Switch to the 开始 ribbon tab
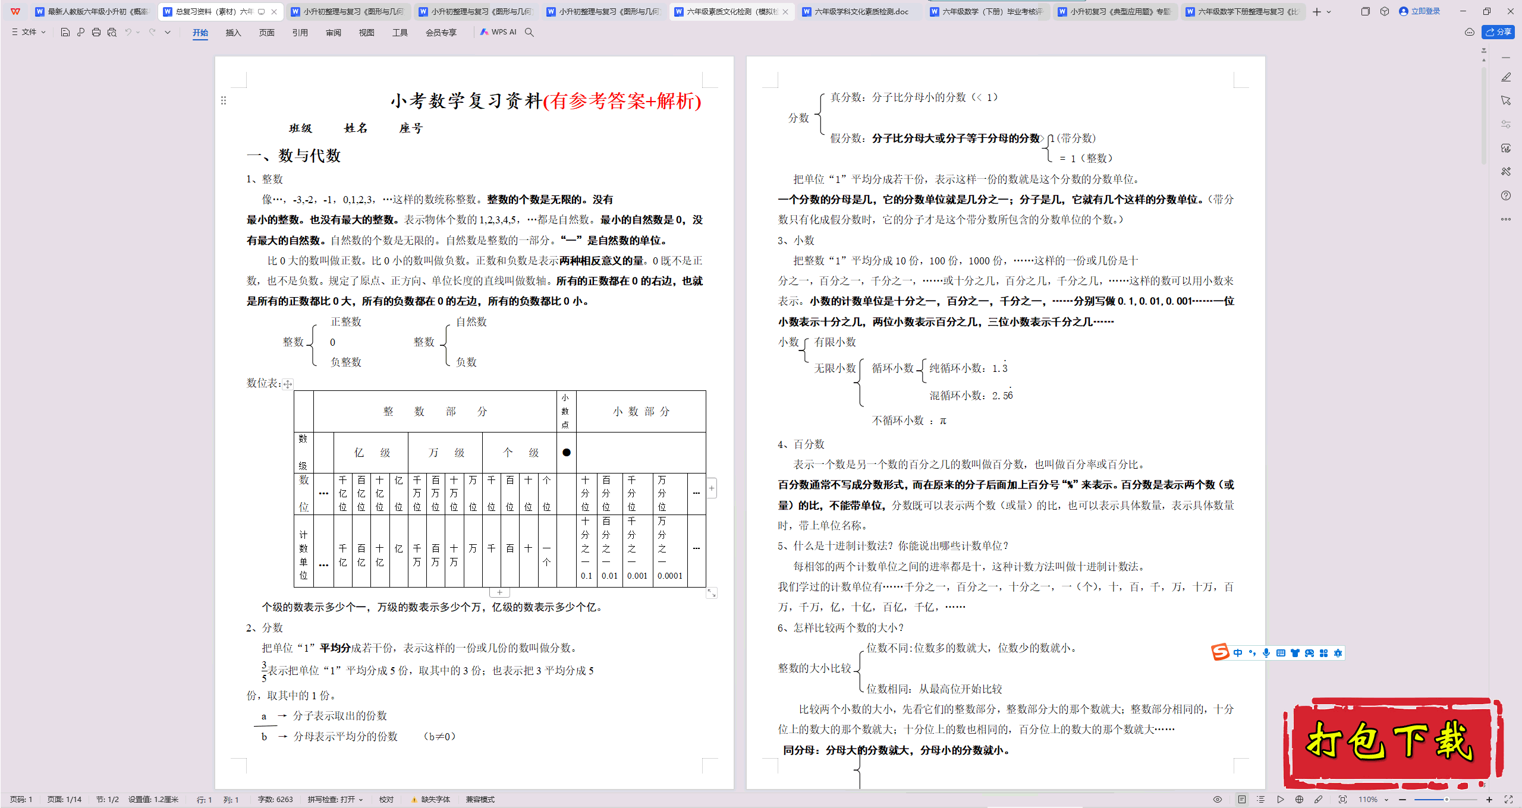 200,33
